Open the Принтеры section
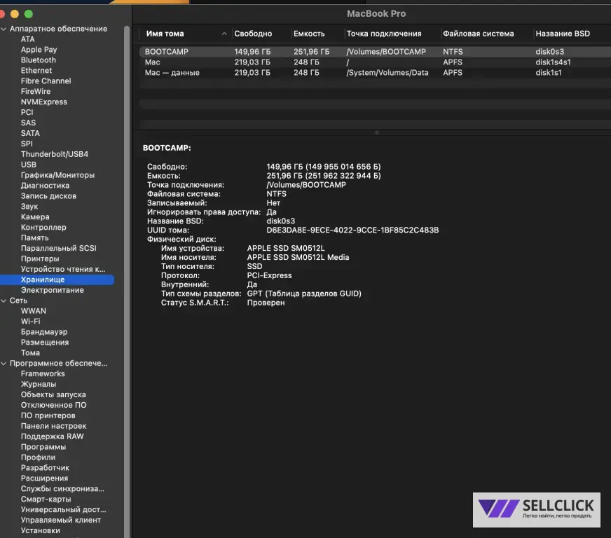611x538 pixels. 40,259
